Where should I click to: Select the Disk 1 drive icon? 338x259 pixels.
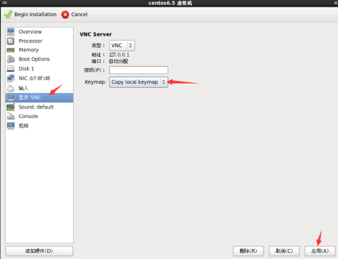[x=11, y=69]
